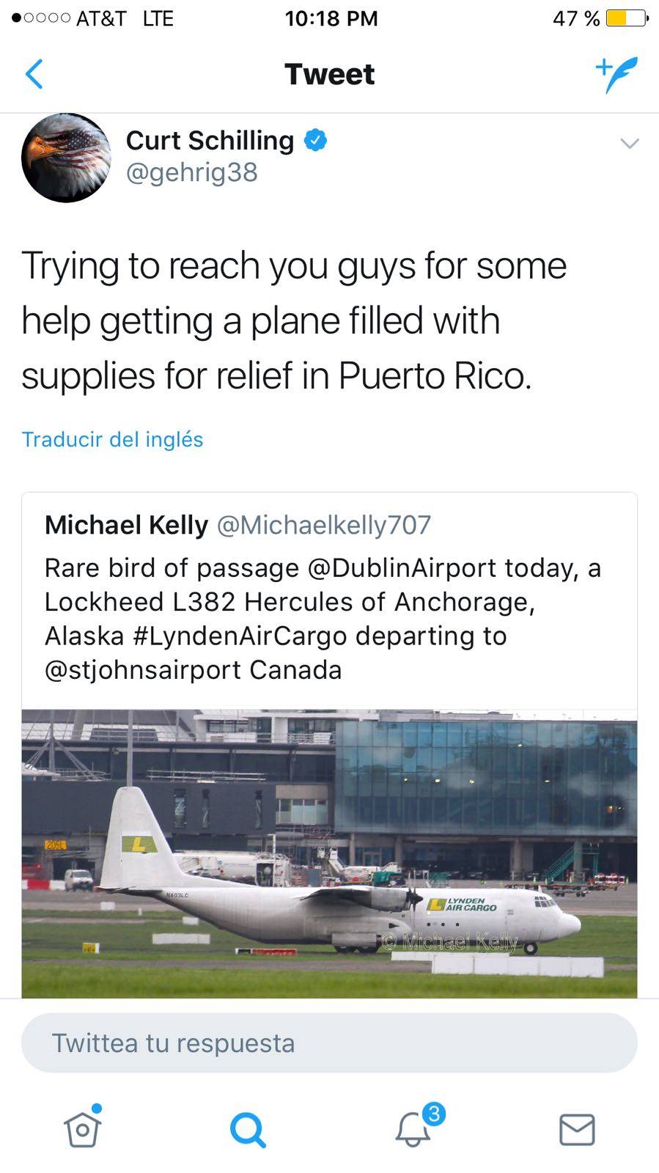
Task: Expand the tweet options chevron
Action: tap(630, 143)
